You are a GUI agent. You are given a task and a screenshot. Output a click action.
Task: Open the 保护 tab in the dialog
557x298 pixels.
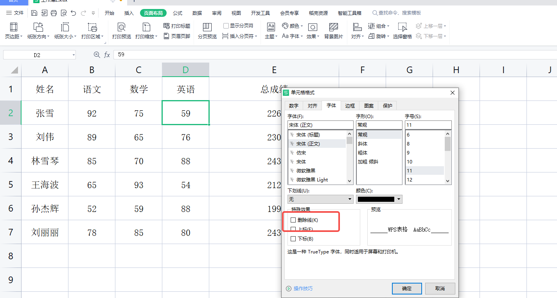pos(388,106)
